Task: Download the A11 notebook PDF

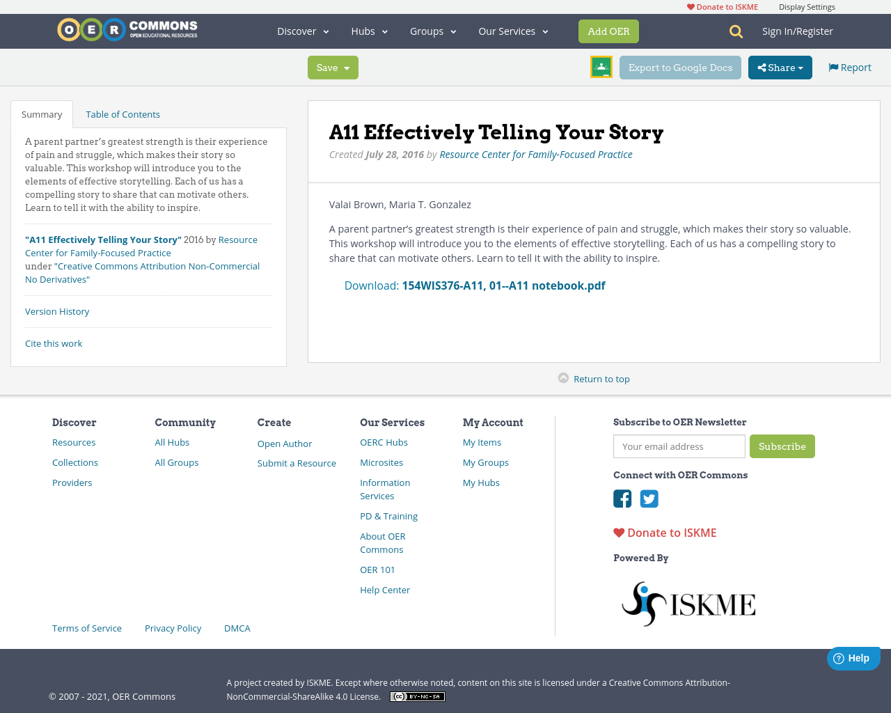Action: click(x=503, y=285)
